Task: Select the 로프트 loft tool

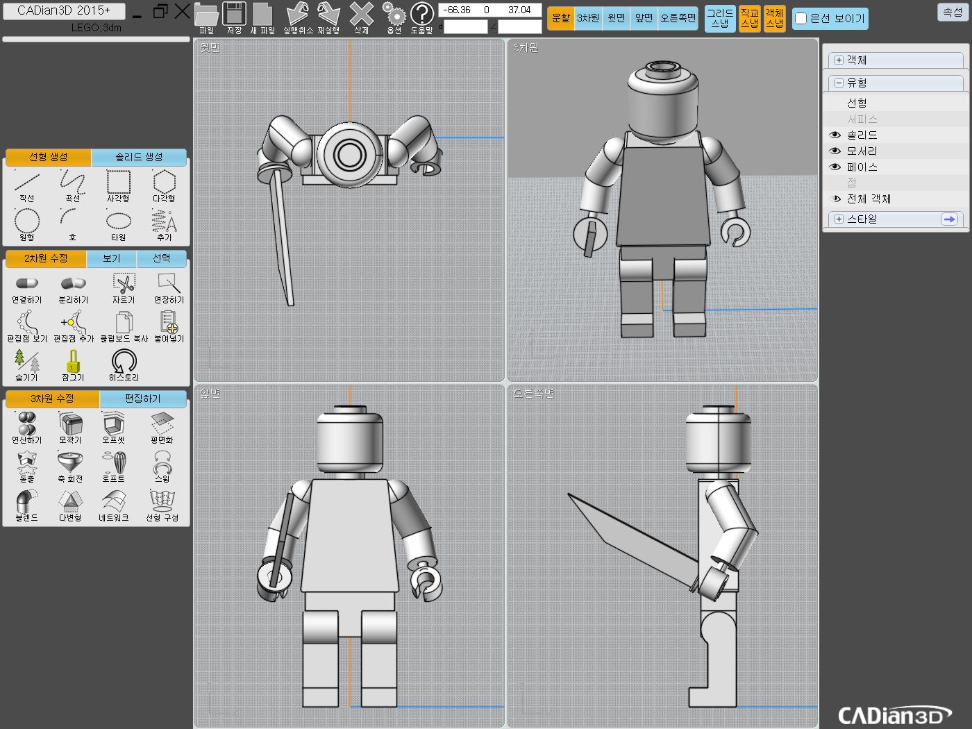Action: coord(114,465)
